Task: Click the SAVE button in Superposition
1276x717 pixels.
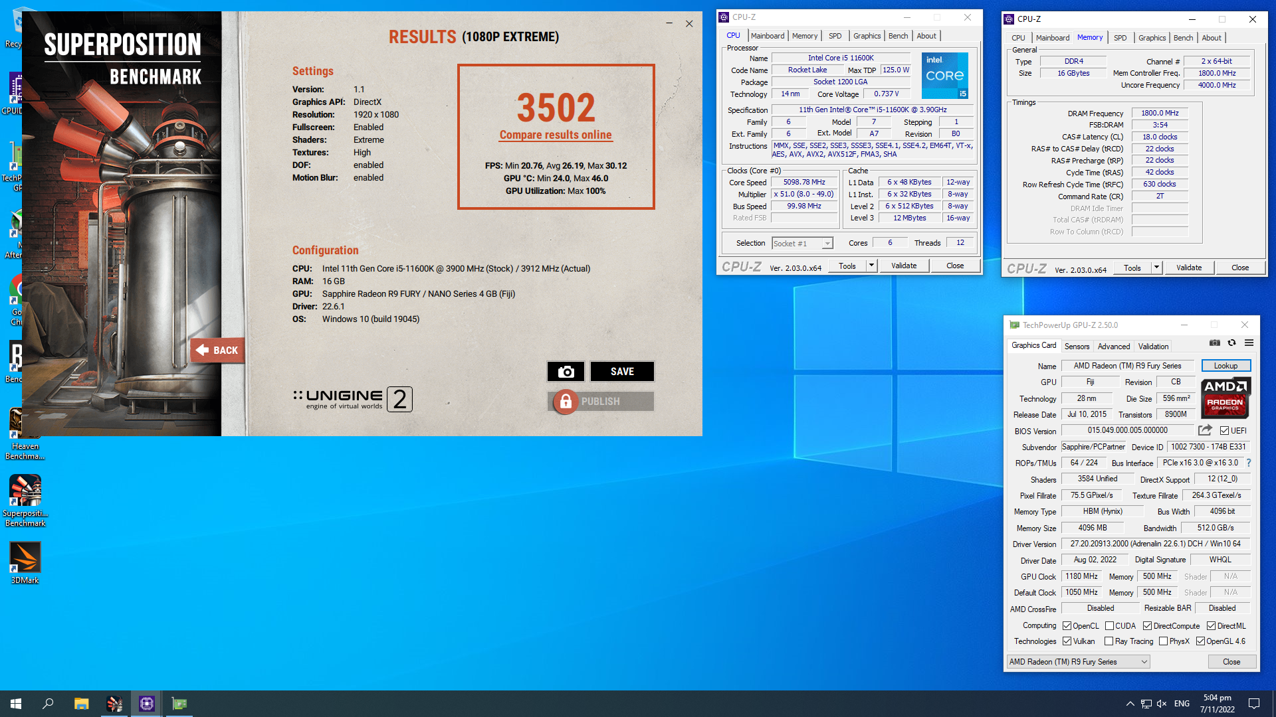Action: (622, 372)
